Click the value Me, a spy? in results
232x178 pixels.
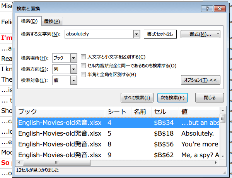point(197,155)
